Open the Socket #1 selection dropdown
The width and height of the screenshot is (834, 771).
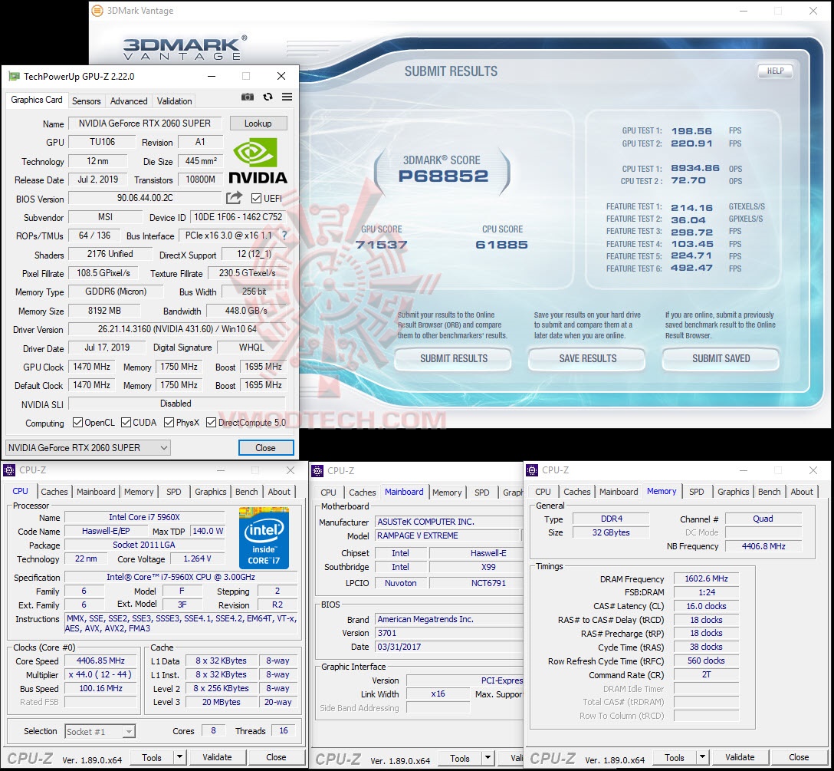pos(100,732)
